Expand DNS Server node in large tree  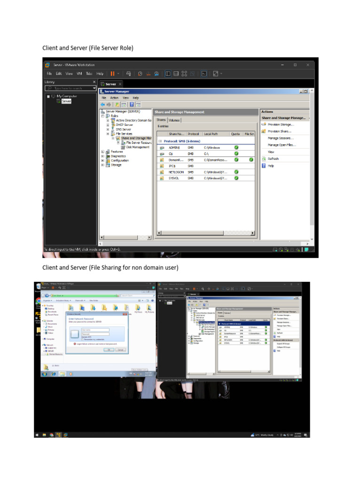(x=108, y=130)
